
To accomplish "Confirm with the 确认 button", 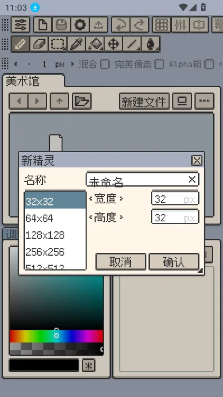I will pos(174,262).
